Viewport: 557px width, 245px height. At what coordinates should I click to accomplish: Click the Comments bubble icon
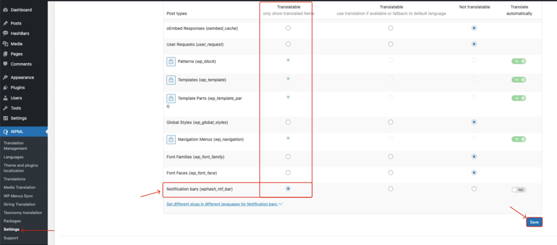5,64
